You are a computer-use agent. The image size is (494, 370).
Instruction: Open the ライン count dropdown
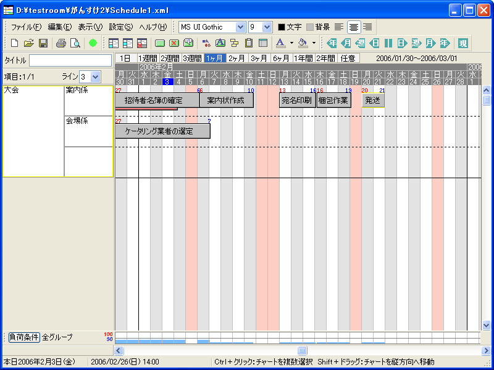(96, 76)
